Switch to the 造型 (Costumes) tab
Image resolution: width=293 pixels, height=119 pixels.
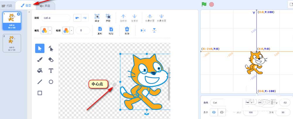26,6
